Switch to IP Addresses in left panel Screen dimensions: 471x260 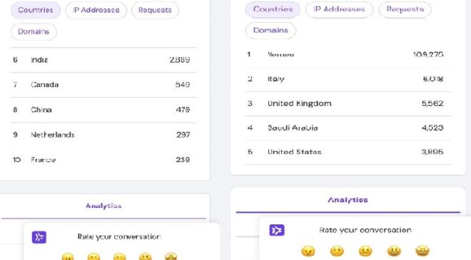pyautogui.click(x=96, y=10)
